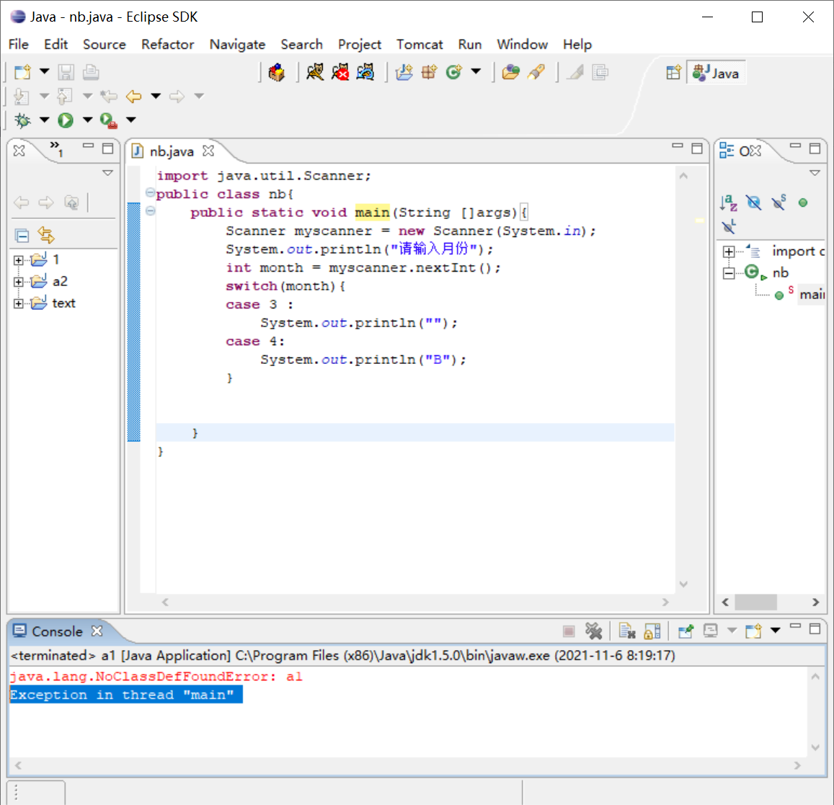Click the New Java Class toolbar icon
This screenshot has height=805, width=834.
pos(453,72)
